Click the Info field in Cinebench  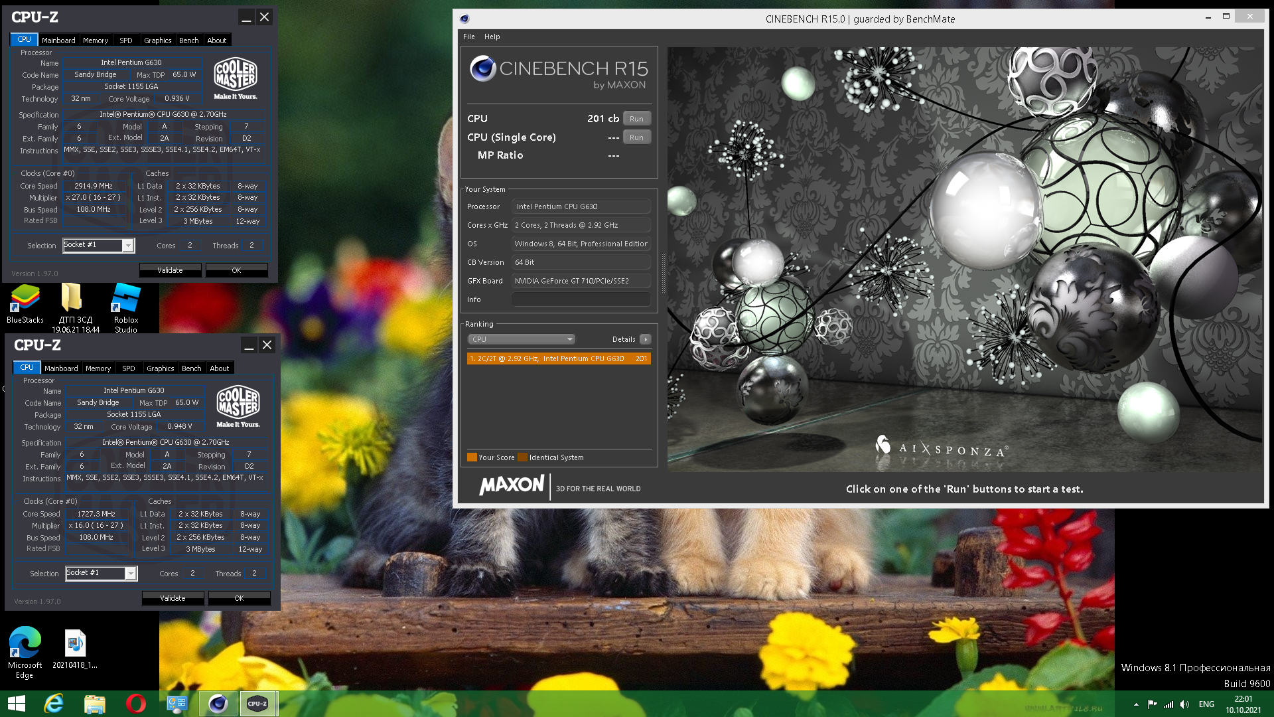[581, 299]
